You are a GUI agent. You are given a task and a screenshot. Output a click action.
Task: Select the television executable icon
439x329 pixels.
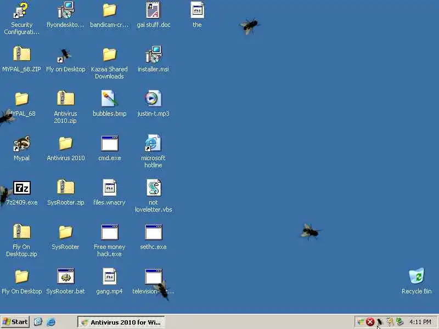(154, 276)
